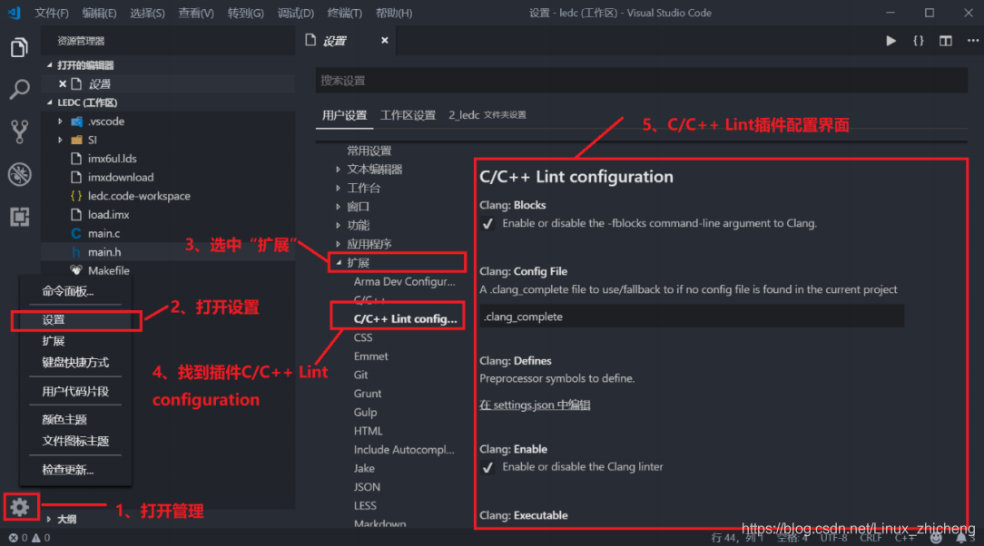Click the warnings count icon in status bar

coord(36,538)
